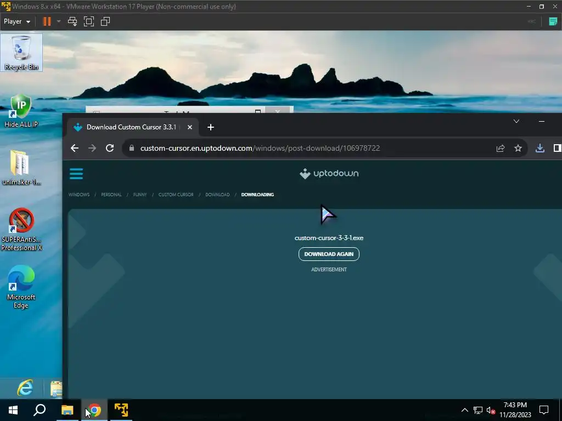The width and height of the screenshot is (562, 421).
Task: Toggle the Chrome side panel
Action: 557,148
